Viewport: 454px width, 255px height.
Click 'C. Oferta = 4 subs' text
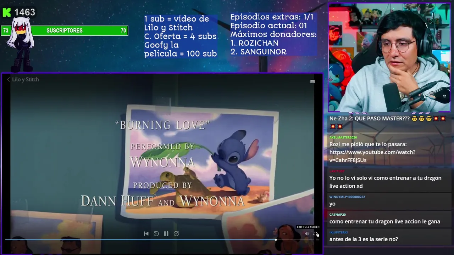click(180, 36)
